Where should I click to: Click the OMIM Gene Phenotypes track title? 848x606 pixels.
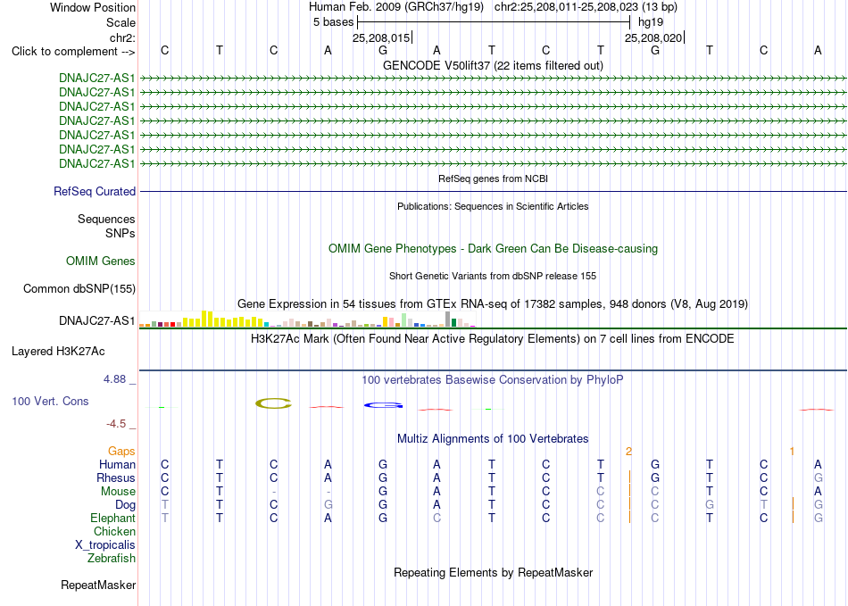493,249
